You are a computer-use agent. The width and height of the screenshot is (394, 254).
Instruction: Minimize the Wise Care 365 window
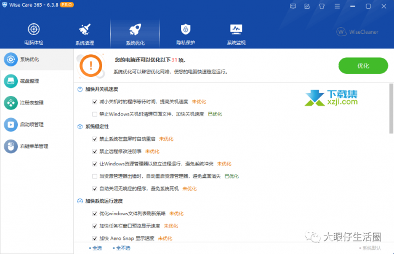tap(353, 6)
